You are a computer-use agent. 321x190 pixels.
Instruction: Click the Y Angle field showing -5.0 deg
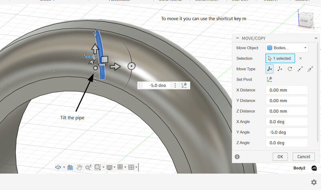(x=287, y=132)
